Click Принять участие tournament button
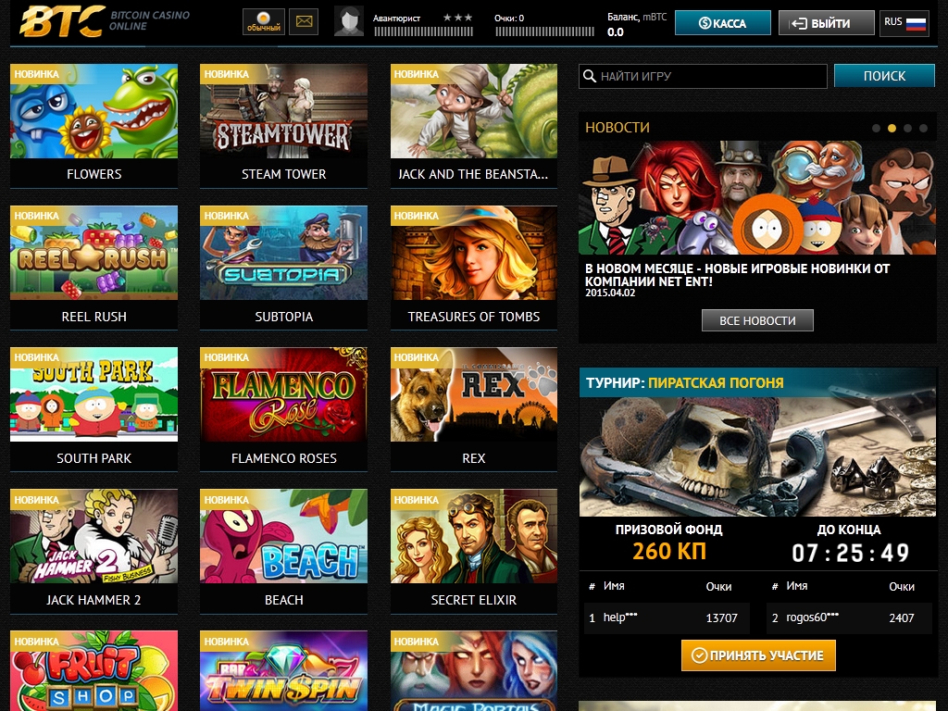This screenshot has height=711, width=948. pyautogui.click(x=758, y=655)
